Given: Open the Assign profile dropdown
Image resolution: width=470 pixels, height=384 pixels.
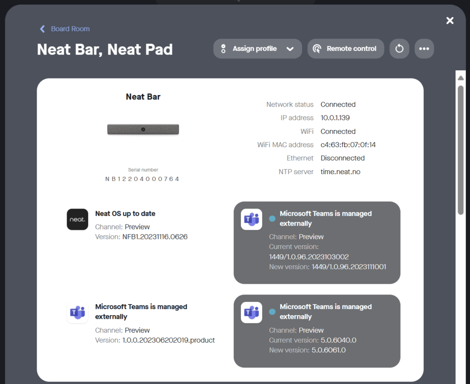Looking at the screenshot, I should pyautogui.click(x=257, y=49).
